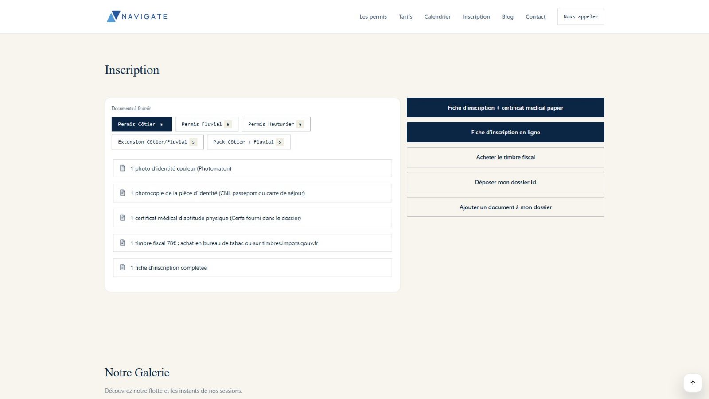The width and height of the screenshot is (709, 399).
Task: Click document icon beside fiche d'inscription complétée
Action: [122, 267]
